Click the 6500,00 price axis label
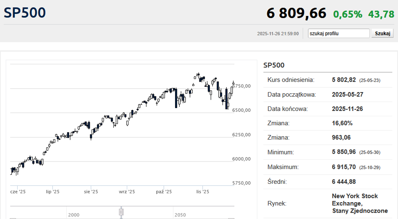 click(x=241, y=111)
